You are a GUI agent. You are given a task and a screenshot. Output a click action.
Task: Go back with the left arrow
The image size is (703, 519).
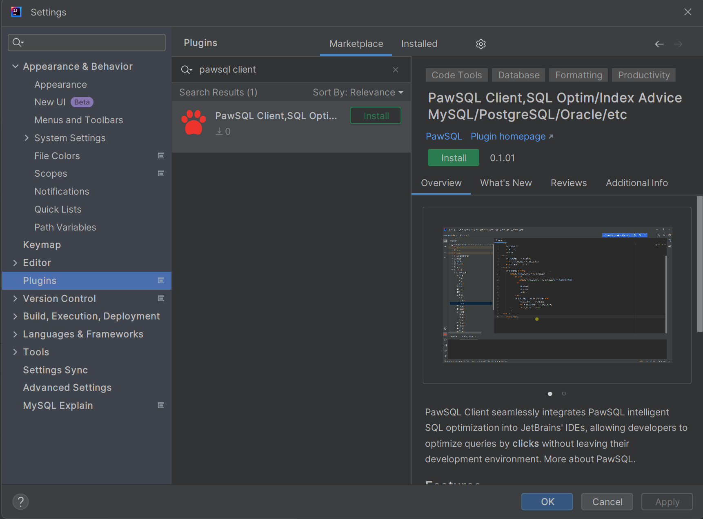(659, 44)
